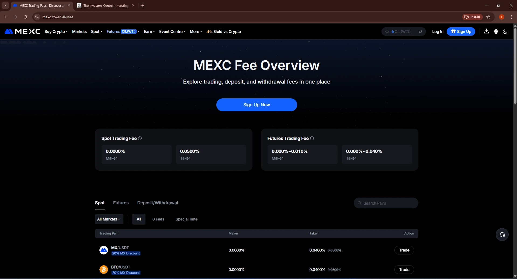This screenshot has height=279, width=517.
Task: Filter by 0 Fees
Action: pos(158,219)
